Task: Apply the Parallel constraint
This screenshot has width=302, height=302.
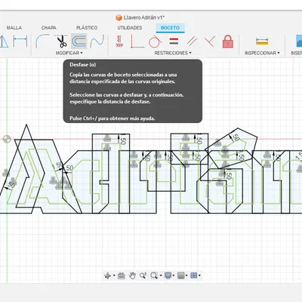Action: [x=192, y=42]
